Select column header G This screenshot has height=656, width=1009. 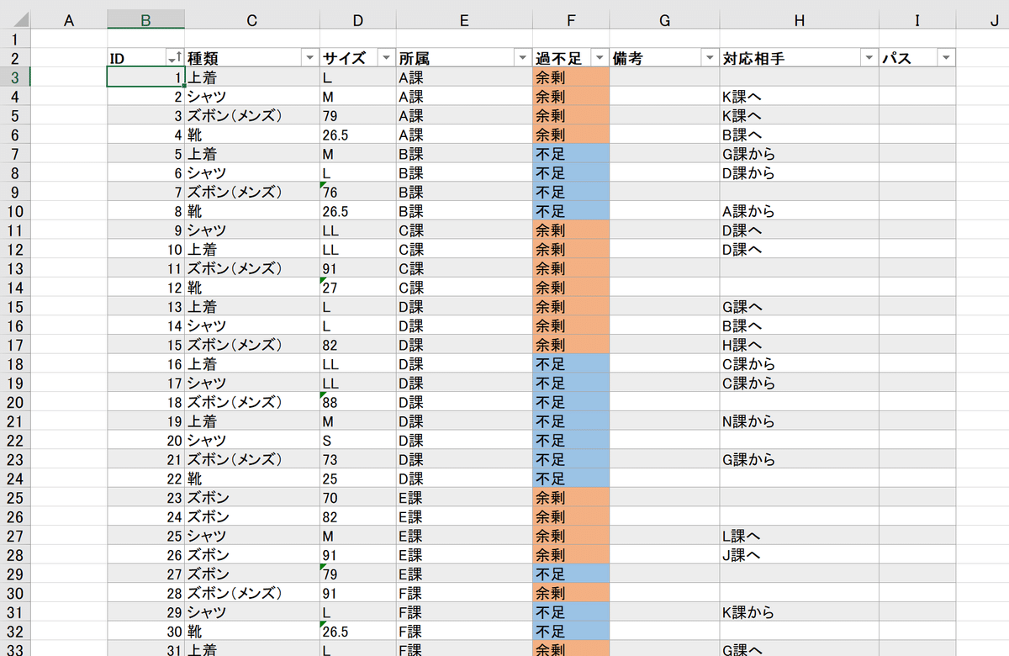(665, 21)
